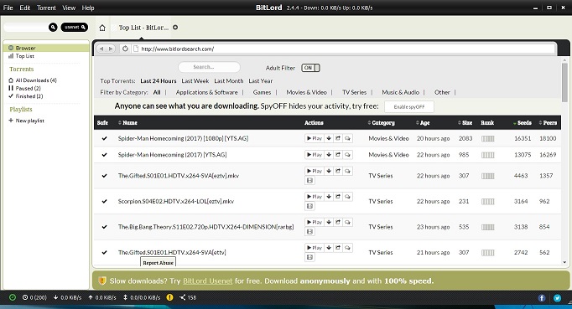This screenshot has width=572, height=309.
Task: Click the URL address field
Action: (x=343, y=49)
